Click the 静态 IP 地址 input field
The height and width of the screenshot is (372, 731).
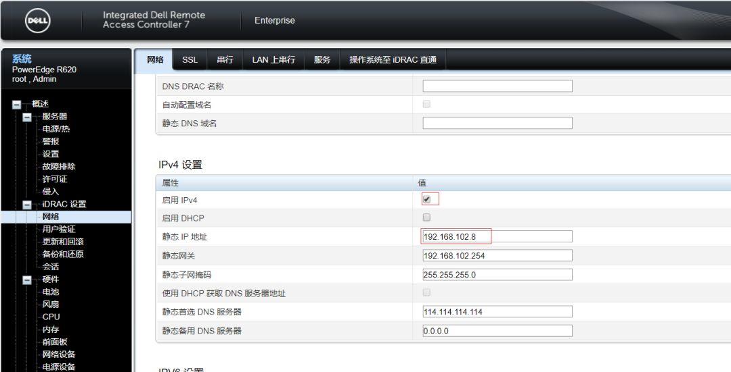[497, 236]
